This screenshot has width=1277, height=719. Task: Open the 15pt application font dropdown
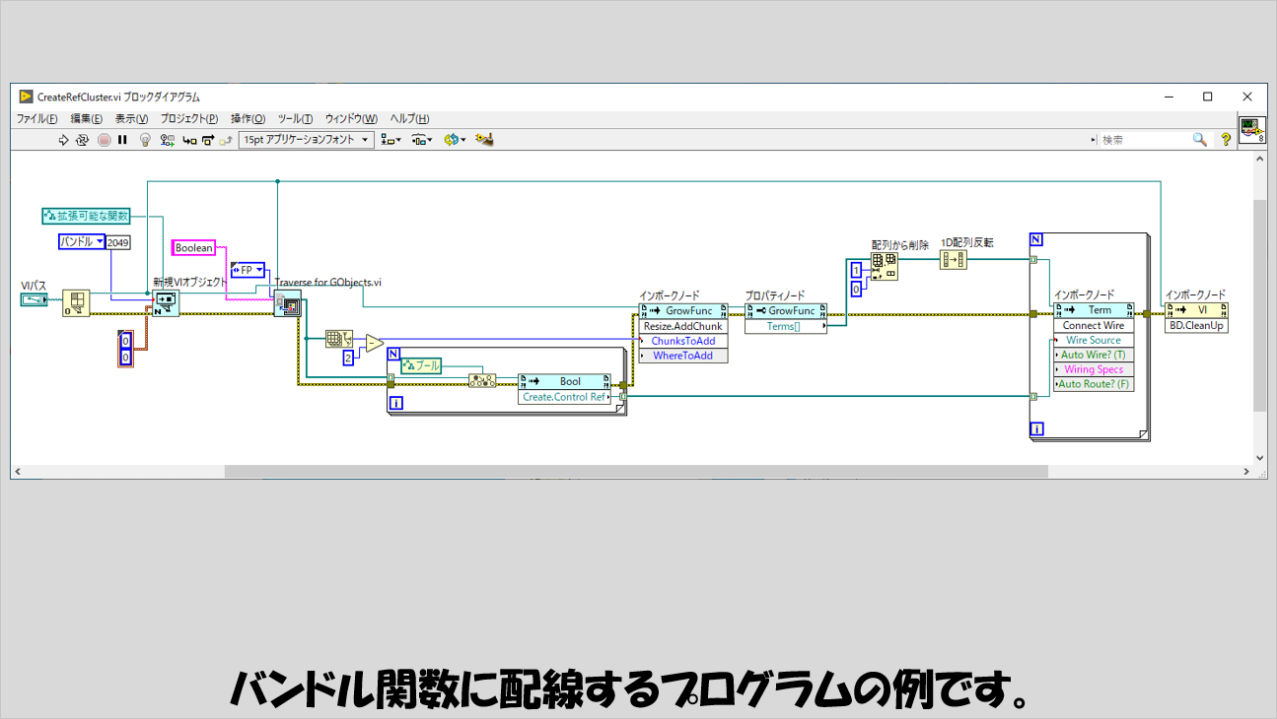coord(306,140)
